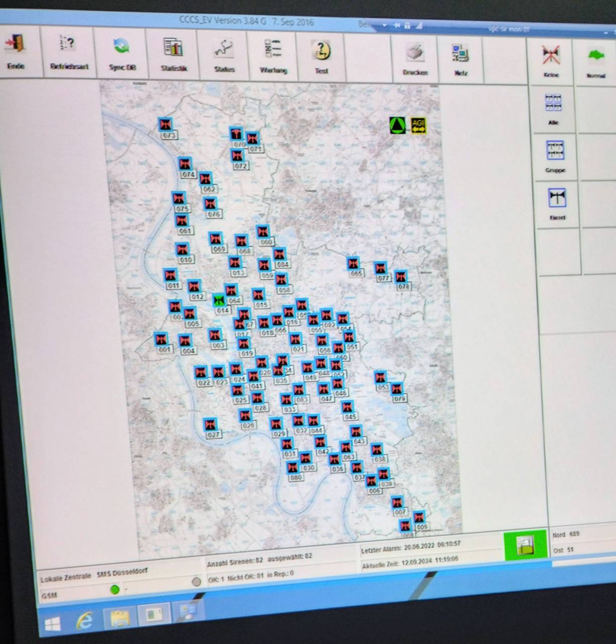Click the yellow AGI map icon
616x644 pixels.
tap(418, 125)
